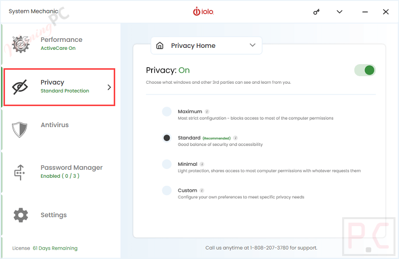Select the Maximum radio button
The image size is (399, 259).
167,112
